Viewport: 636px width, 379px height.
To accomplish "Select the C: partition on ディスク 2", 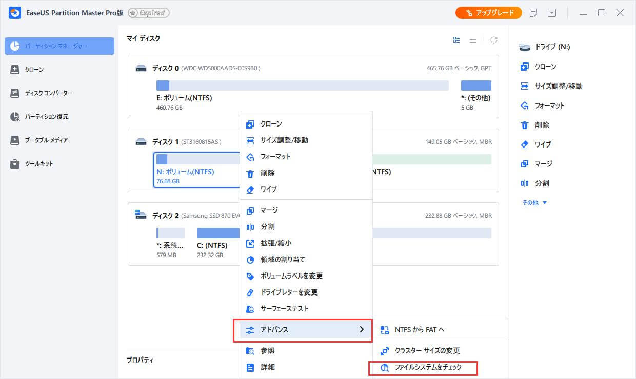I will coord(218,233).
